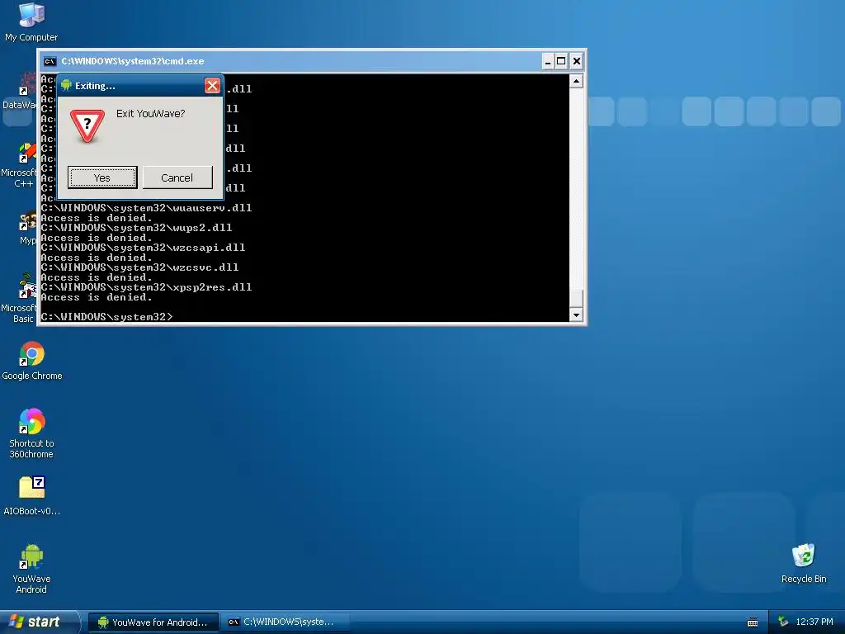Switch to C:\WINDOWS\syste... taskbar button
Screen dimensions: 845x634
tap(286, 622)
